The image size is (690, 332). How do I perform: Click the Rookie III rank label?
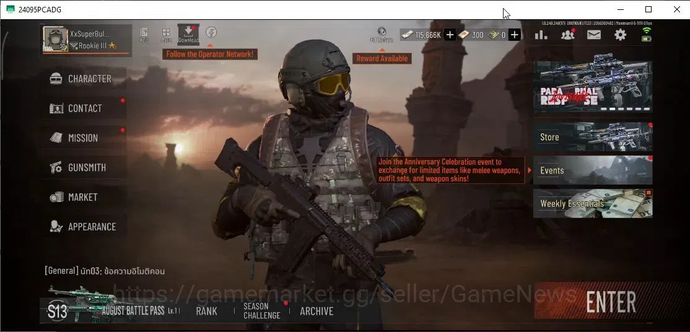point(93,45)
